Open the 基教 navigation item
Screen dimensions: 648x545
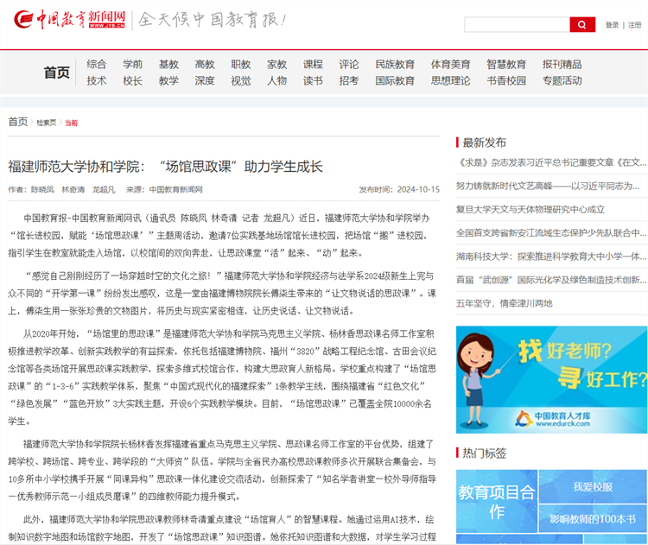168,64
